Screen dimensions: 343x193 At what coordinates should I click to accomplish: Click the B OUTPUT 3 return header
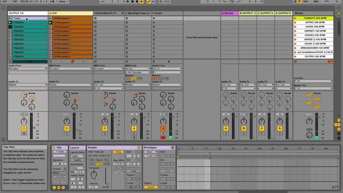[248, 13]
